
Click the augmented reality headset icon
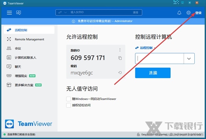[9, 76]
